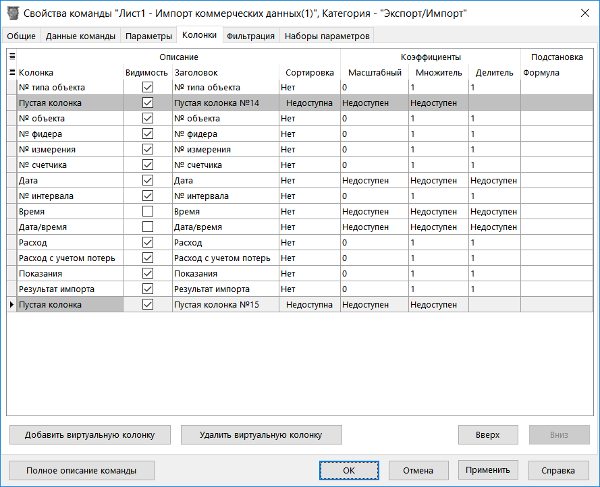The height and width of the screenshot is (487, 600).
Task: Toggle visibility checkbox for Расход row
Action: (148, 242)
